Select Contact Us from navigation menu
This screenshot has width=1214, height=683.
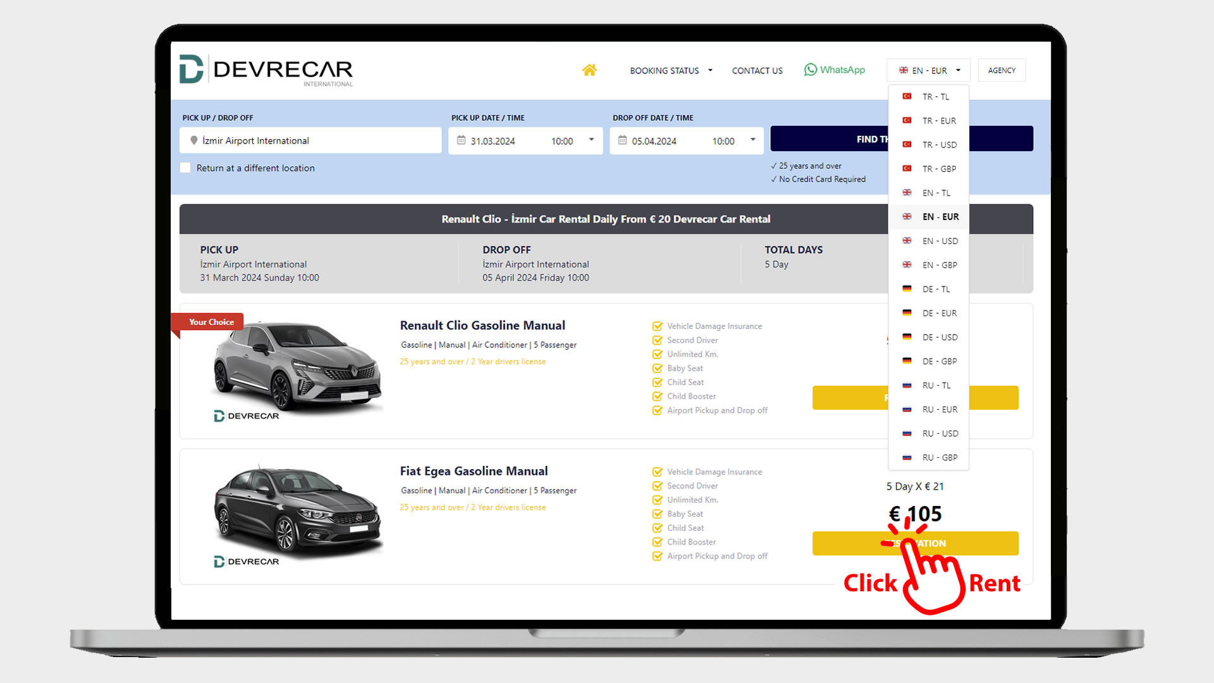pyautogui.click(x=757, y=70)
